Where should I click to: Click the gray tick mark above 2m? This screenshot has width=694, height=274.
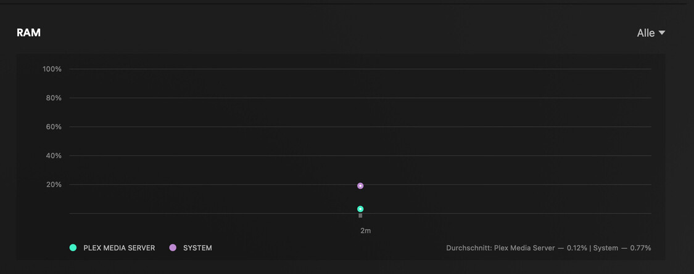click(360, 216)
